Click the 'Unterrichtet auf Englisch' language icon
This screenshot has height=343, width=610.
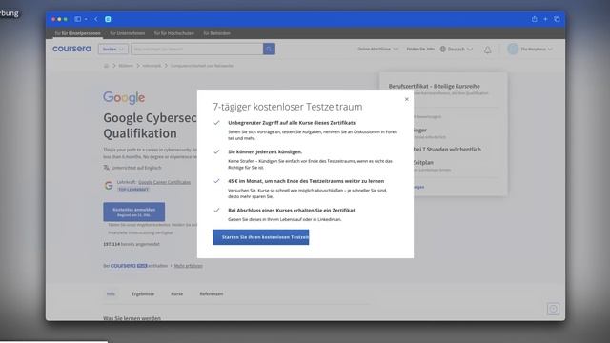[x=106, y=168]
